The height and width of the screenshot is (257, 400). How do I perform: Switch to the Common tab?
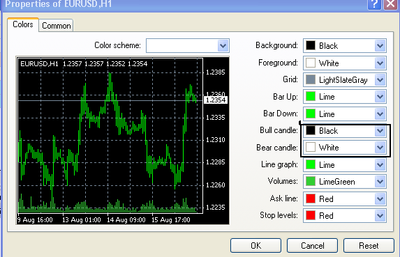[x=56, y=26]
